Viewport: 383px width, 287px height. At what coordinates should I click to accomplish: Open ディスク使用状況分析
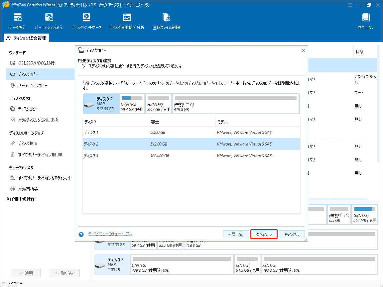tap(127, 21)
